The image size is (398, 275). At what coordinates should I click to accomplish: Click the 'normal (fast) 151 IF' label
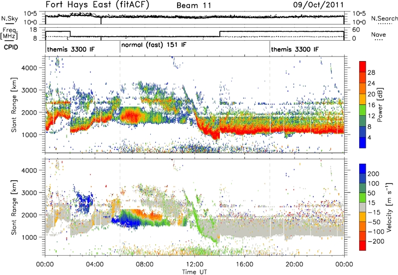[x=154, y=45]
